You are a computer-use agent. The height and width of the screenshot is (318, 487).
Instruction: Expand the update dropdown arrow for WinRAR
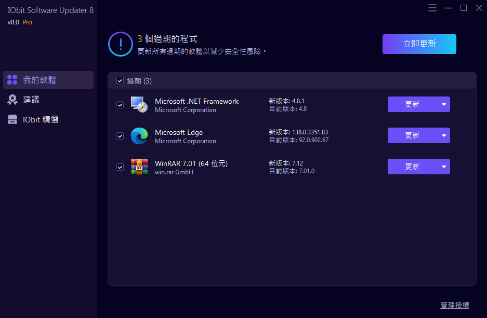tap(444, 167)
